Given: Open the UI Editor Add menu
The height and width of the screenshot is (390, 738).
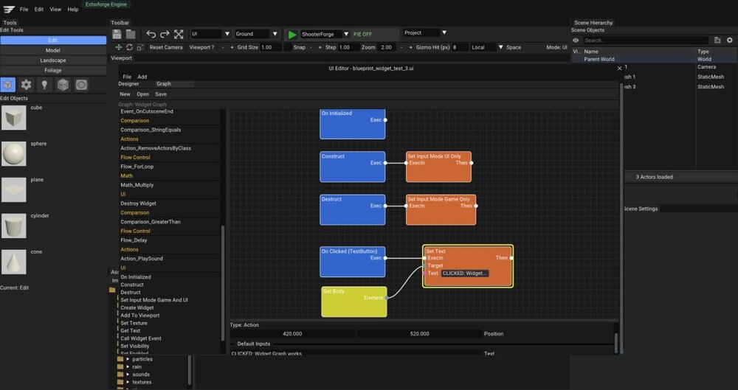Looking at the screenshot, I should pyautogui.click(x=142, y=77).
